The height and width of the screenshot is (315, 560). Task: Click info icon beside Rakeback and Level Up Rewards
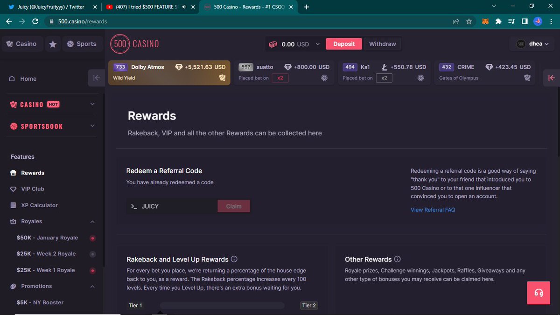click(x=234, y=259)
